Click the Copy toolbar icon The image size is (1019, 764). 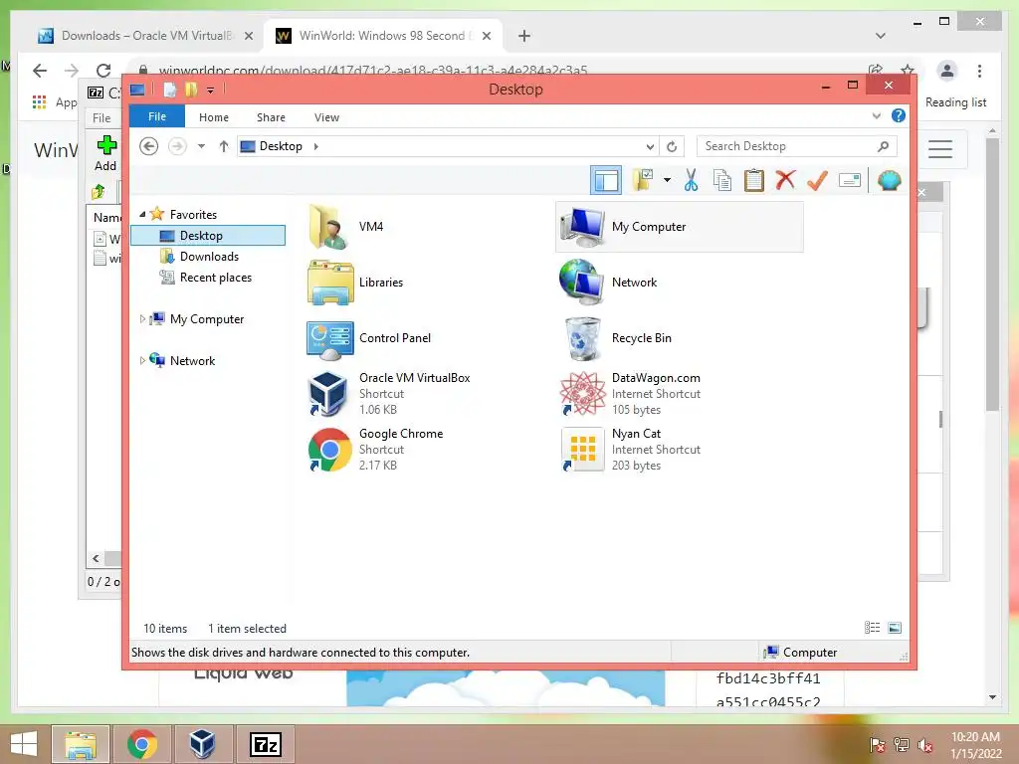click(722, 180)
